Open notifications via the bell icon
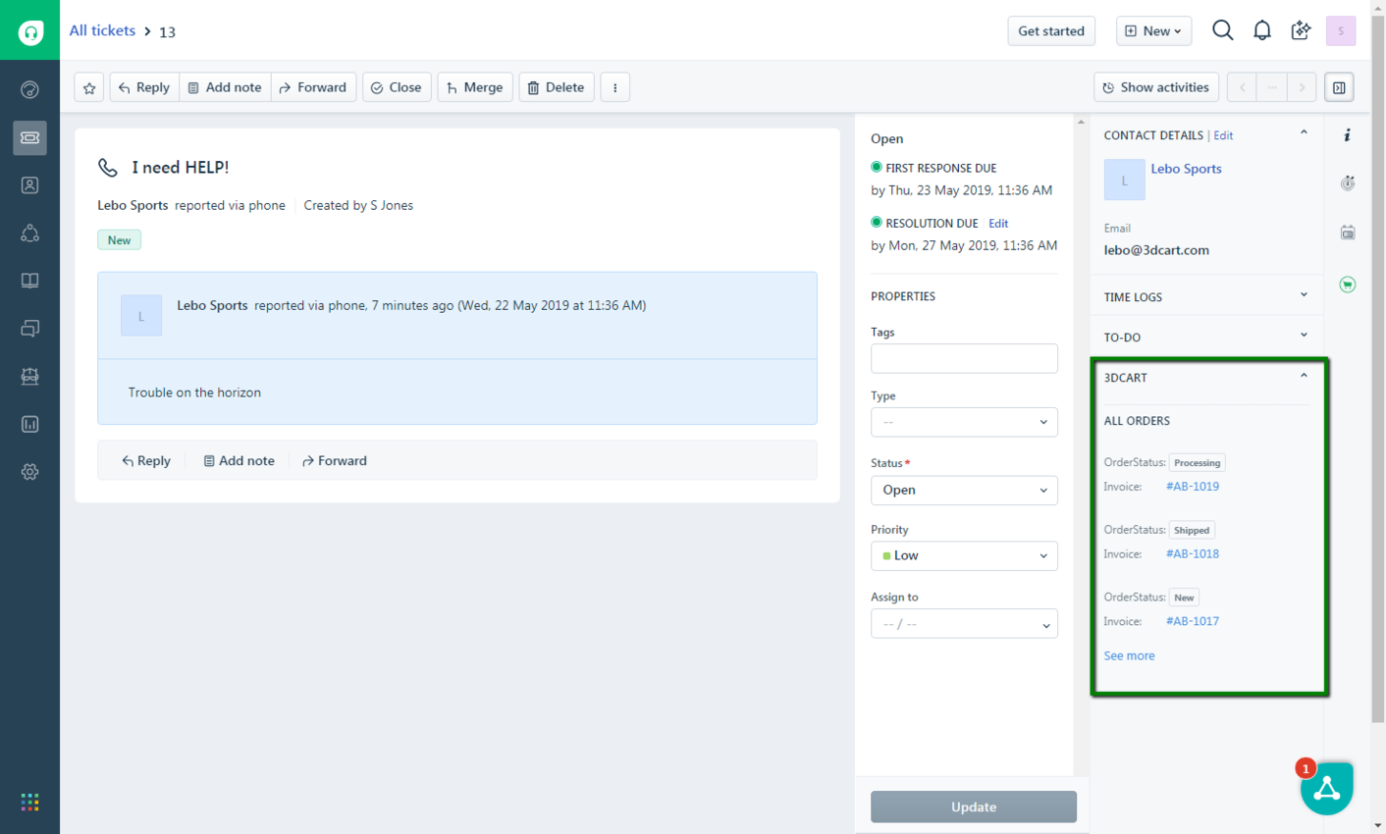 coord(1261,30)
